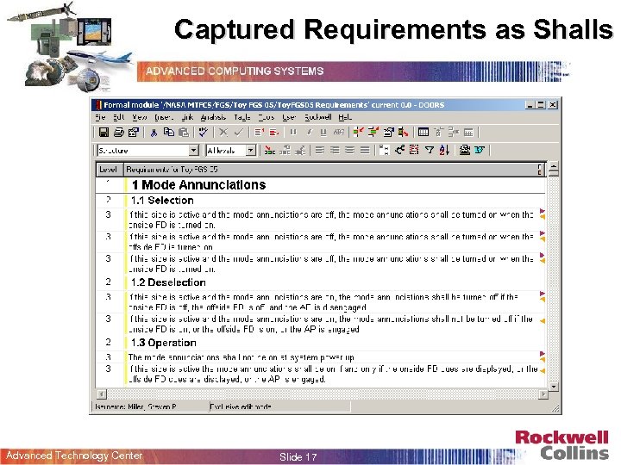This screenshot has width=621, height=465.
Task: Open the Edit menu
Action: tap(119, 117)
